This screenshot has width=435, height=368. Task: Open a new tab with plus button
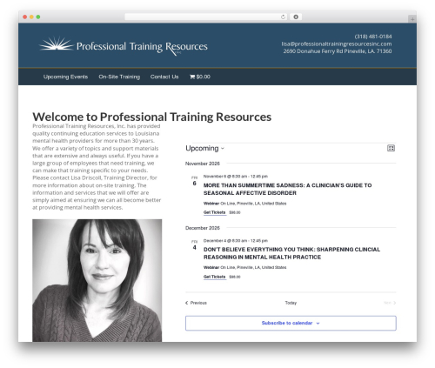pos(412,19)
